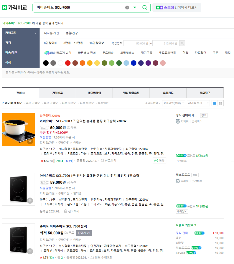Image resolution: width=234 pixels, height=264 pixels.
Task: Open orange induction product thumbnail
Action: click(18, 130)
